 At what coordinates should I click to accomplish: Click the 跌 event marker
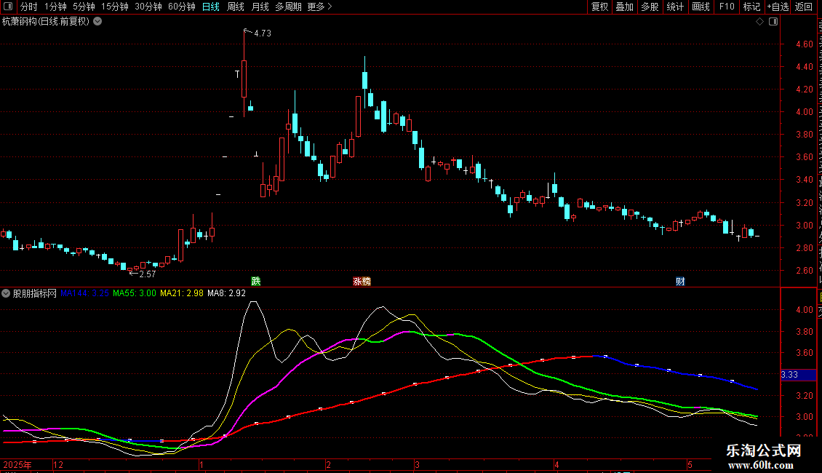[256, 281]
